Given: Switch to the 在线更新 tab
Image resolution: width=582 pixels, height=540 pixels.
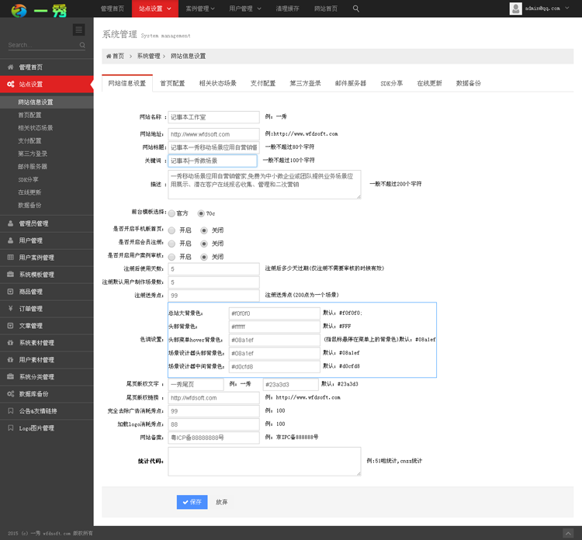Looking at the screenshot, I should pos(429,83).
